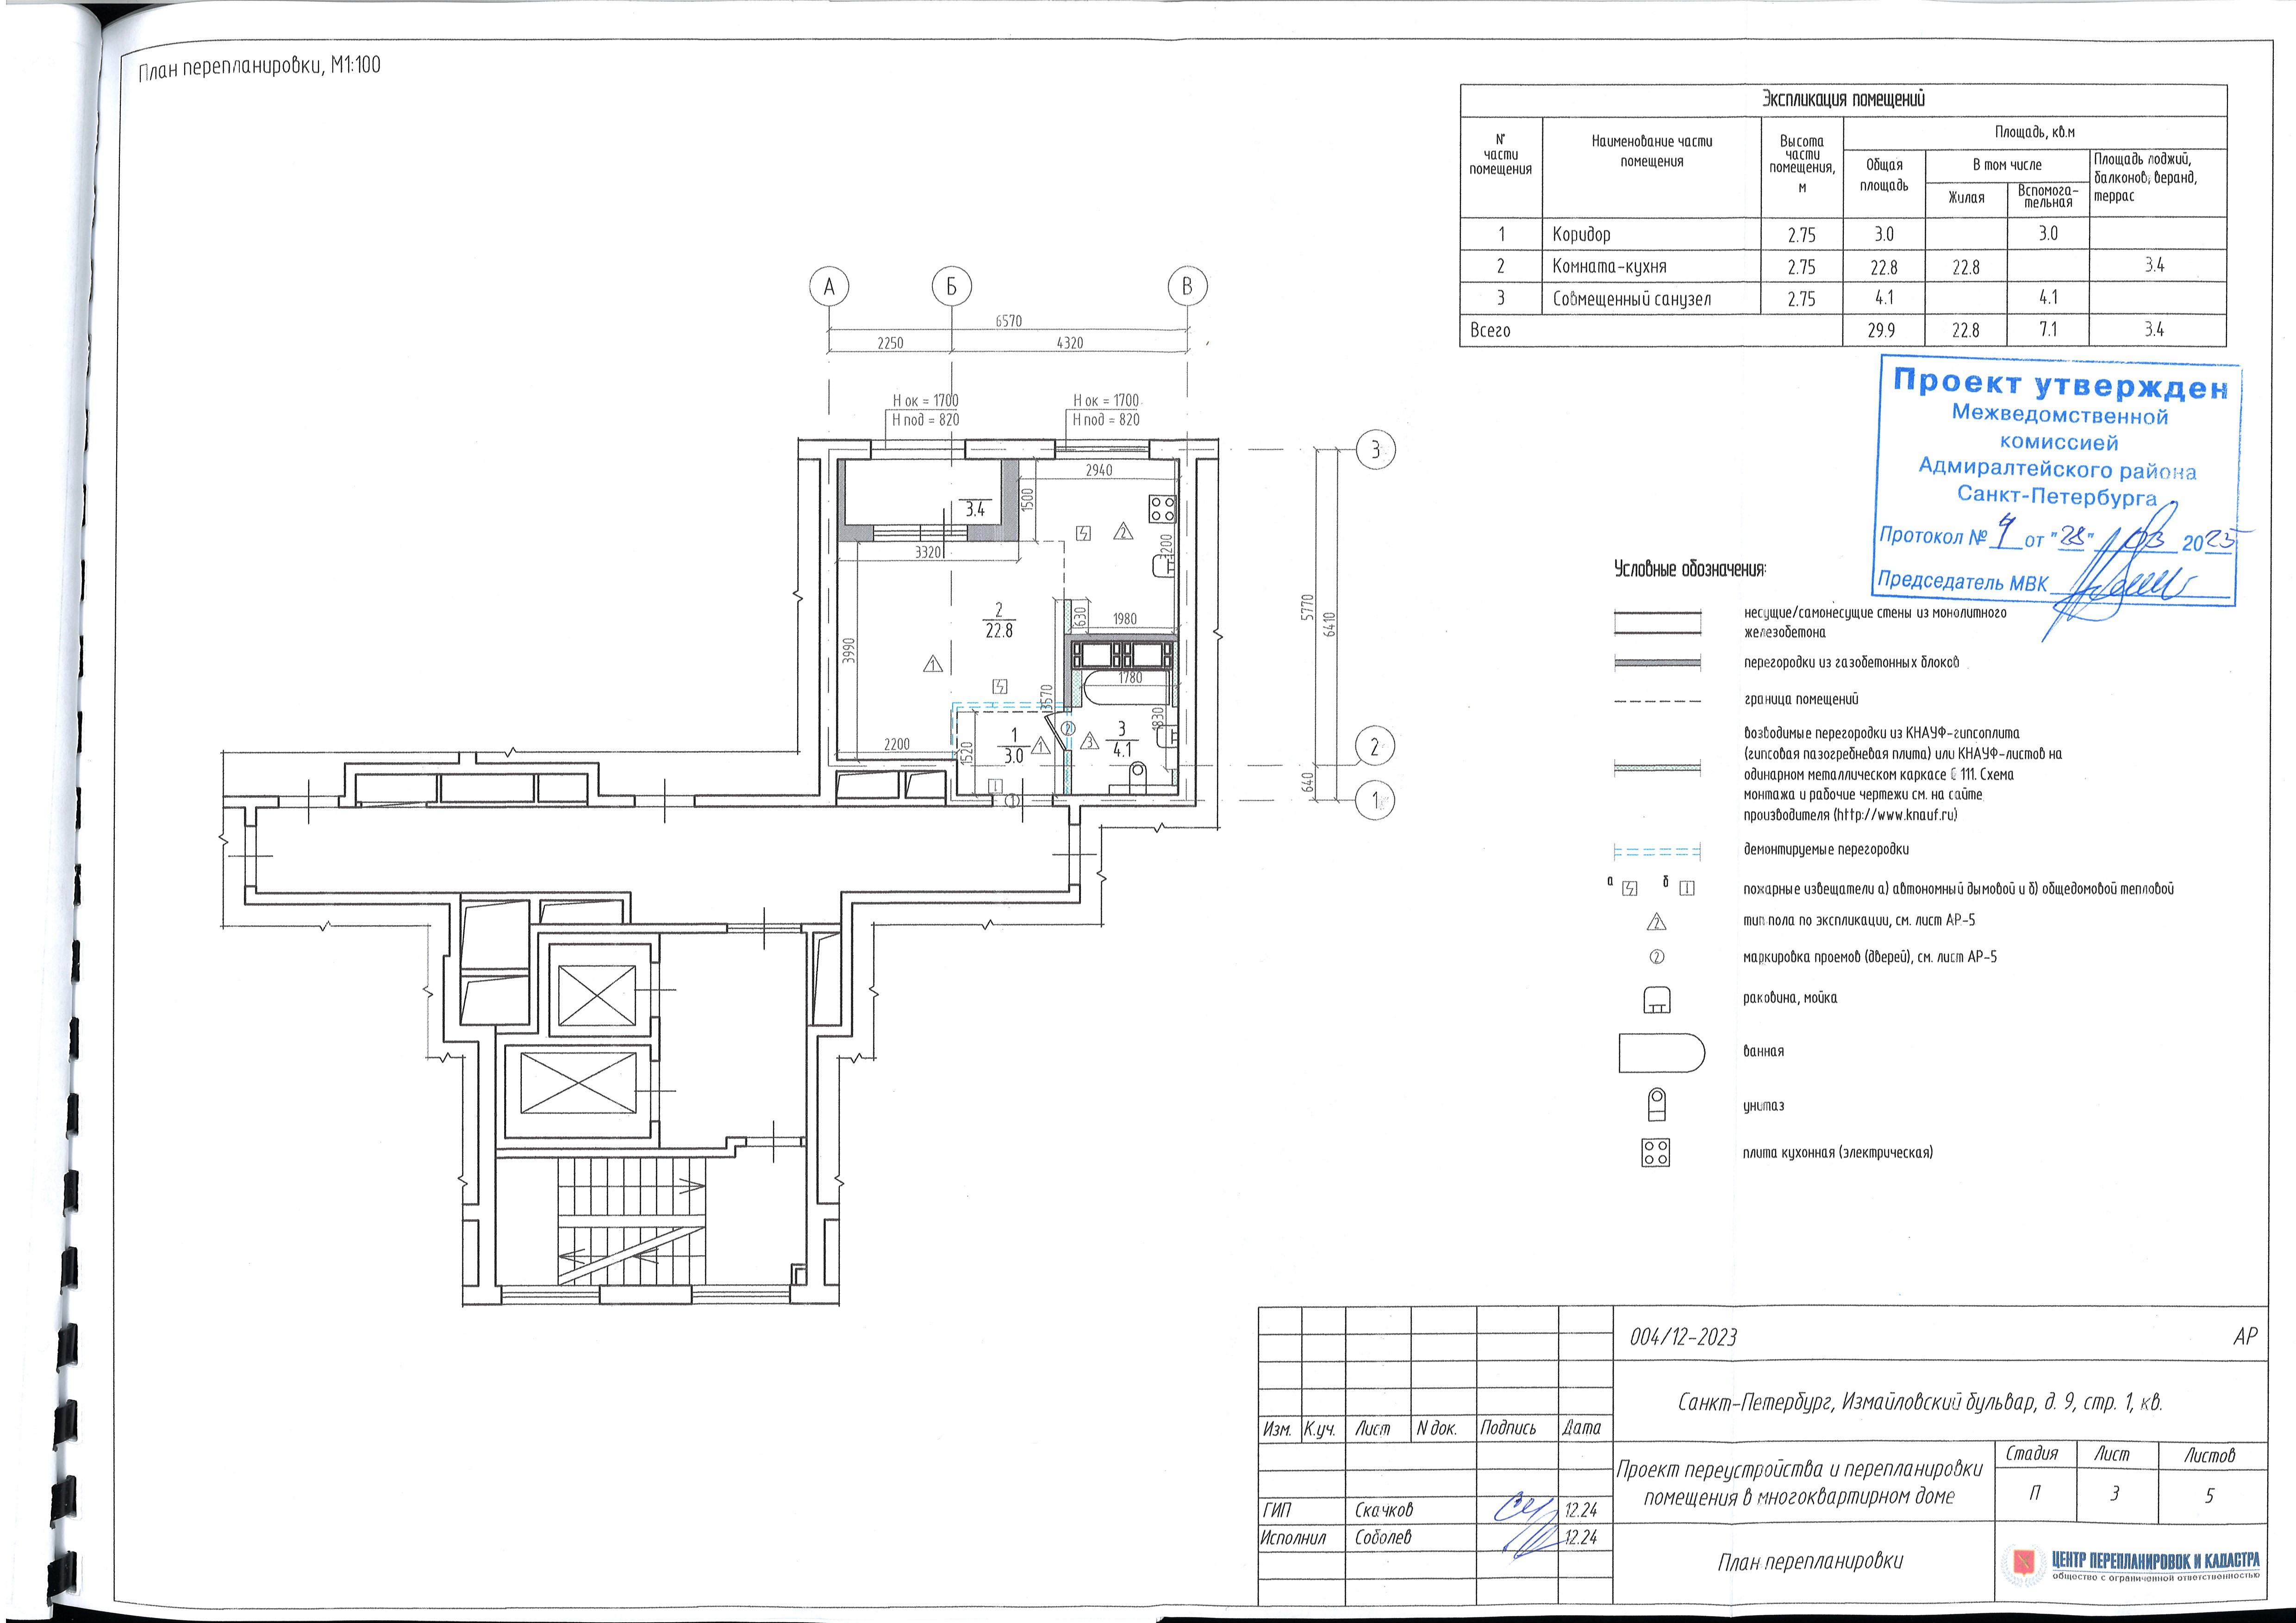Click axis marker circle labeled В
Viewport: 2296px width, 1623px height.
pos(1187,287)
